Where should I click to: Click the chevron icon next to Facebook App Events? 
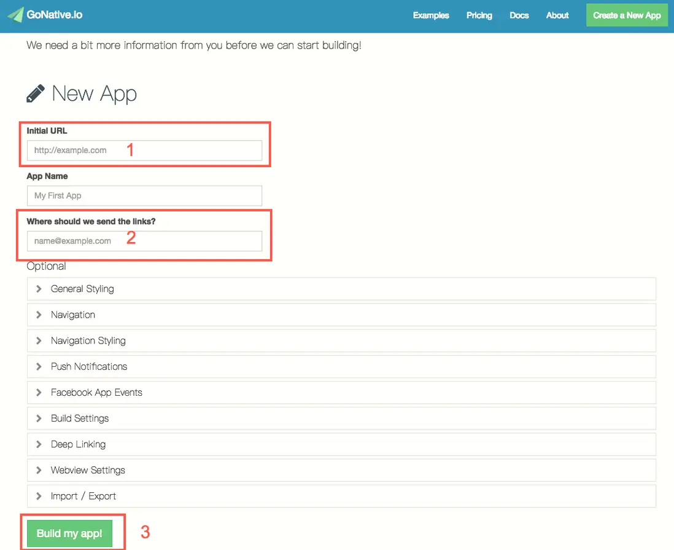coord(39,393)
